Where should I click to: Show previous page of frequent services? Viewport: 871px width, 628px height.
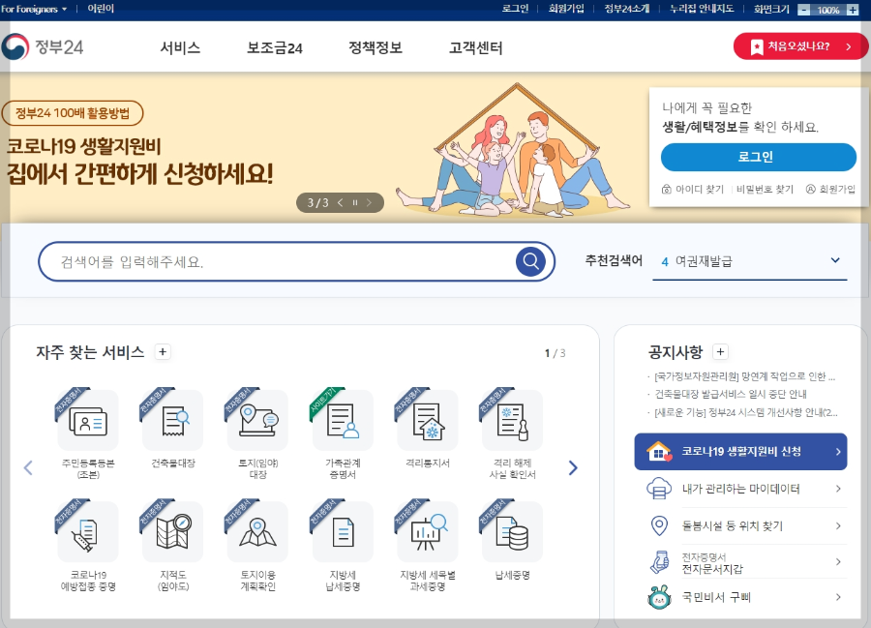pyautogui.click(x=28, y=468)
